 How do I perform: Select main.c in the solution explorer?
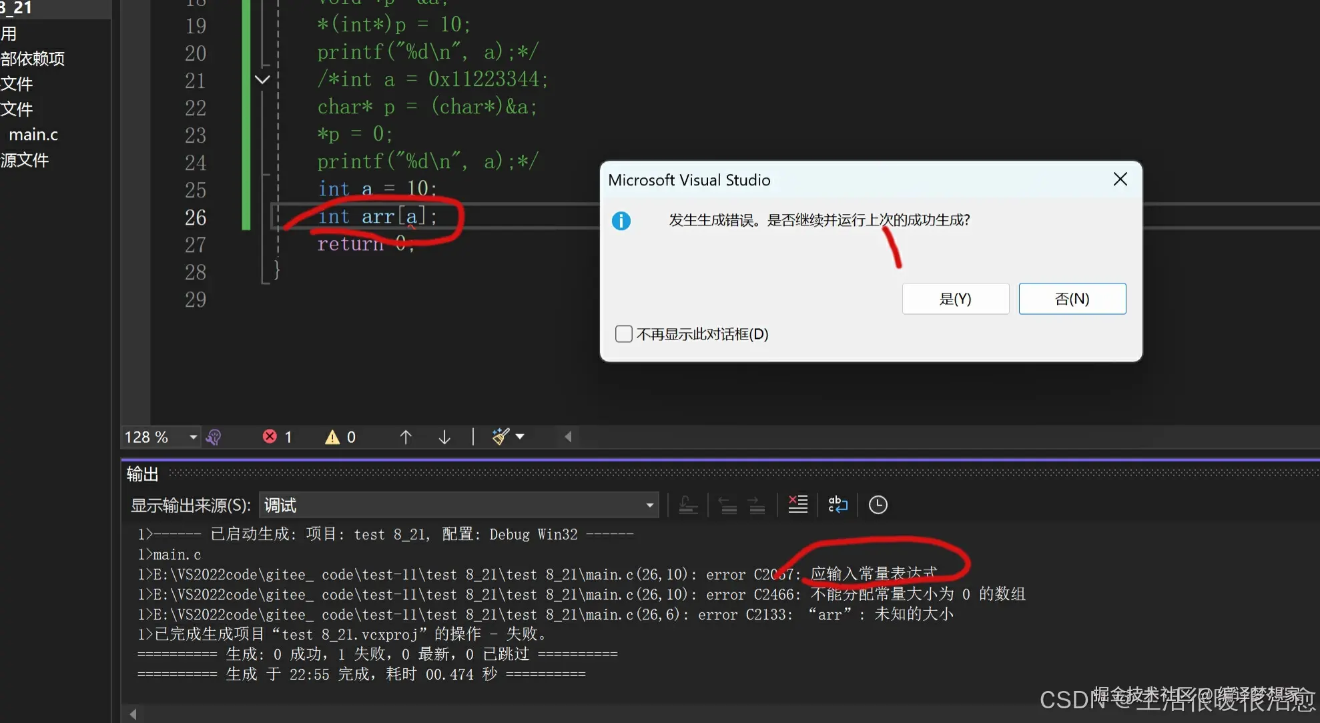point(33,135)
